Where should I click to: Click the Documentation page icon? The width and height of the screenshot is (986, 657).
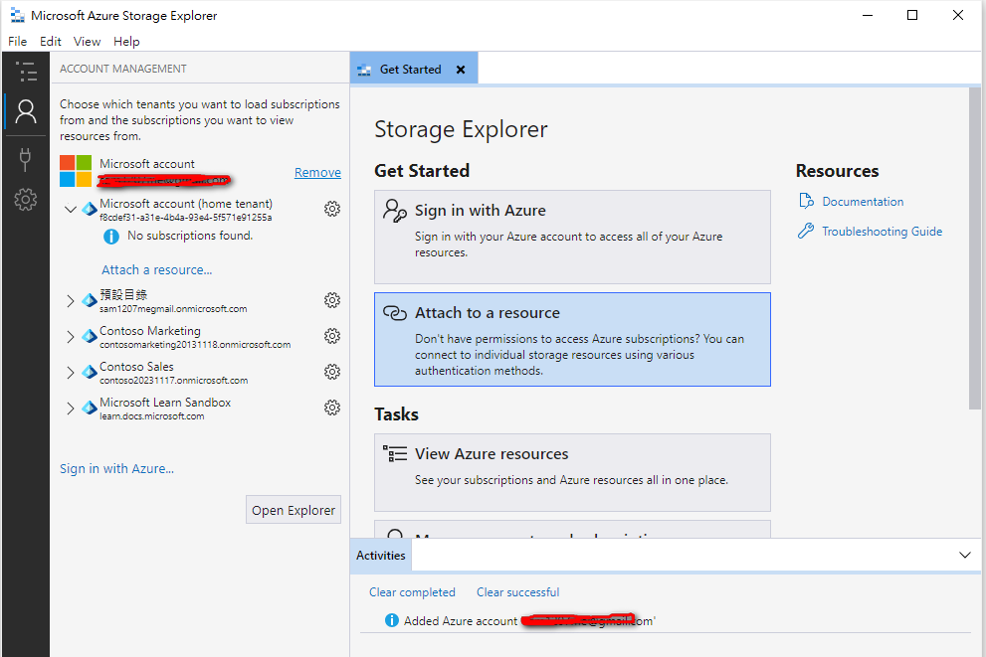click(x=806, y=201)
